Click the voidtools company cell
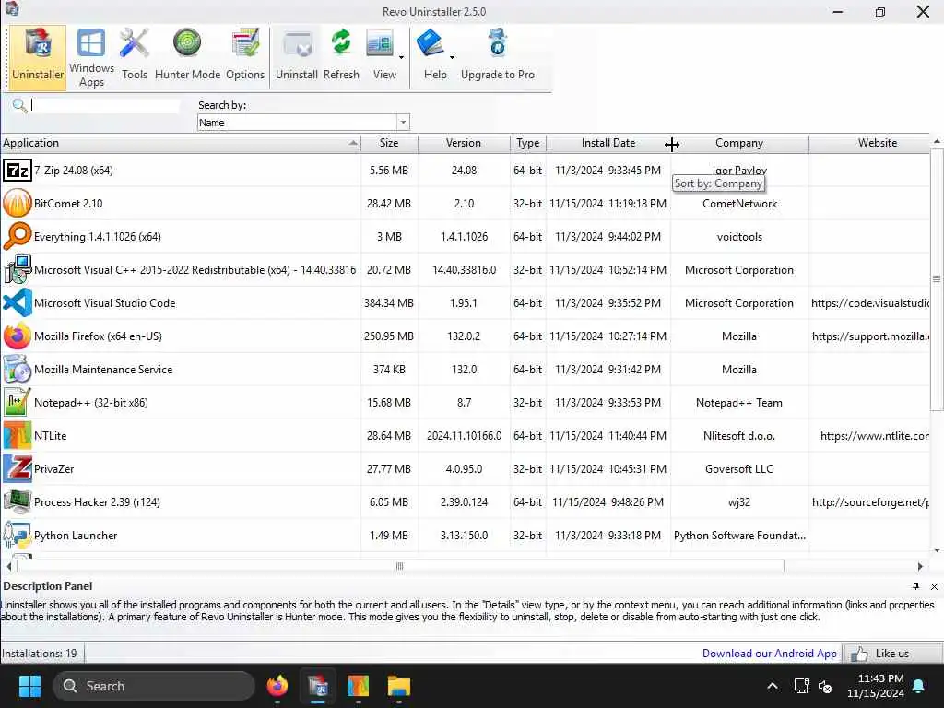The width and height of the screenshot is (944, 708). (x=739, y=237)
